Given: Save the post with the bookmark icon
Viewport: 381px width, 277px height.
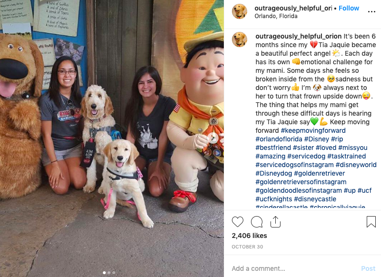Looking at the screenshot, I should pyautogui.click(x=371, y=222).
